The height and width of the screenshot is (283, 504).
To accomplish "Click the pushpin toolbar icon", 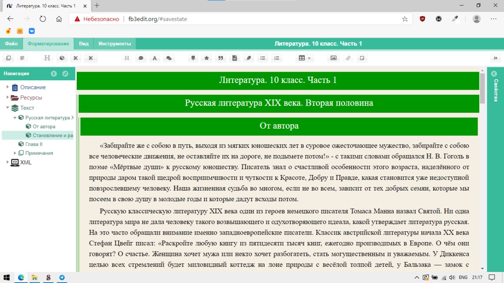I will (x=193, y=58).
